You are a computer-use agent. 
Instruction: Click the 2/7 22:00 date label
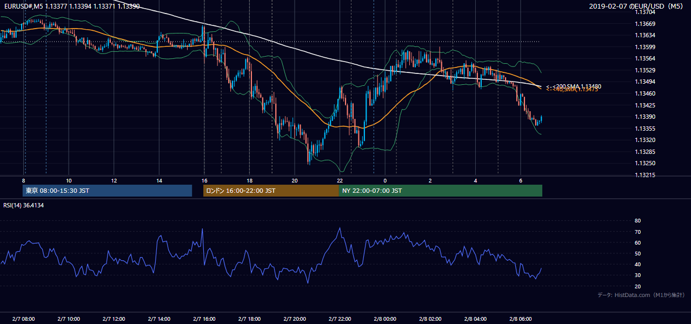[x=340, y=319]
